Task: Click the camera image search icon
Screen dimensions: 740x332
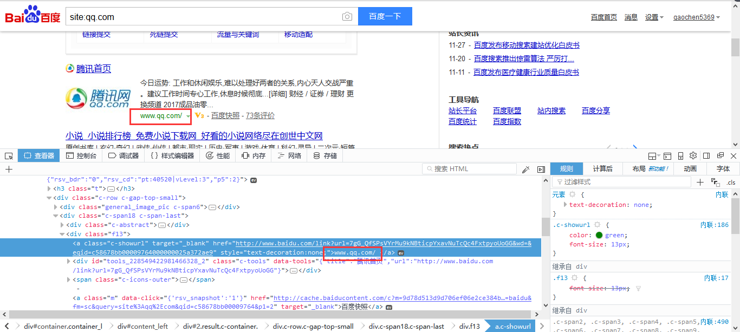Action: [347, 17]
